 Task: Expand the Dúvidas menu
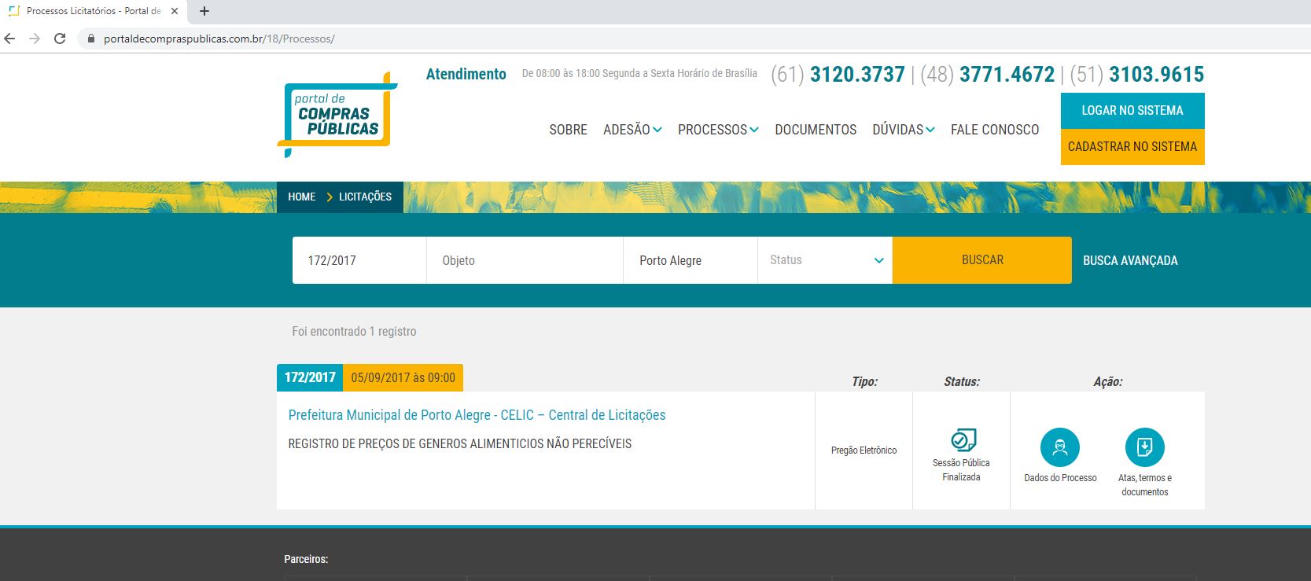point(903,130)
